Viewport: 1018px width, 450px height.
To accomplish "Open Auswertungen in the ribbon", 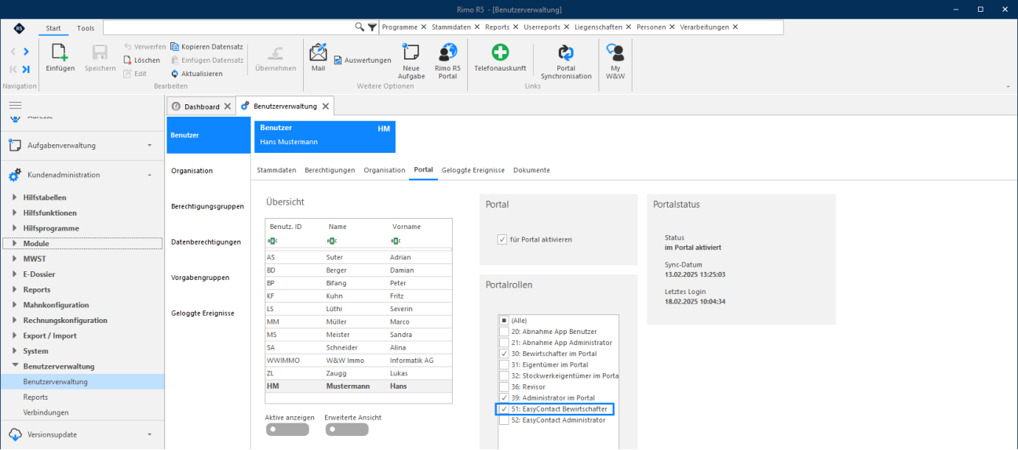I will (x=362, y=60).
